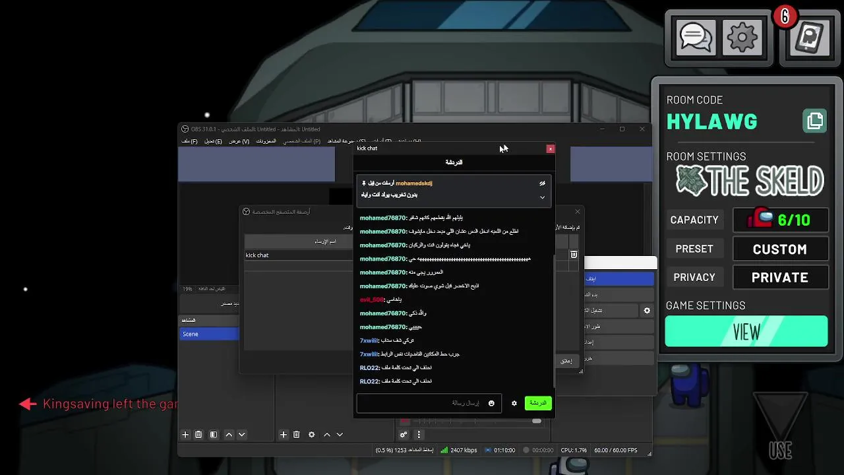Add a new source with plus icon
The height and width of the screenshot is (475, 844).
(x=284, y=435)
